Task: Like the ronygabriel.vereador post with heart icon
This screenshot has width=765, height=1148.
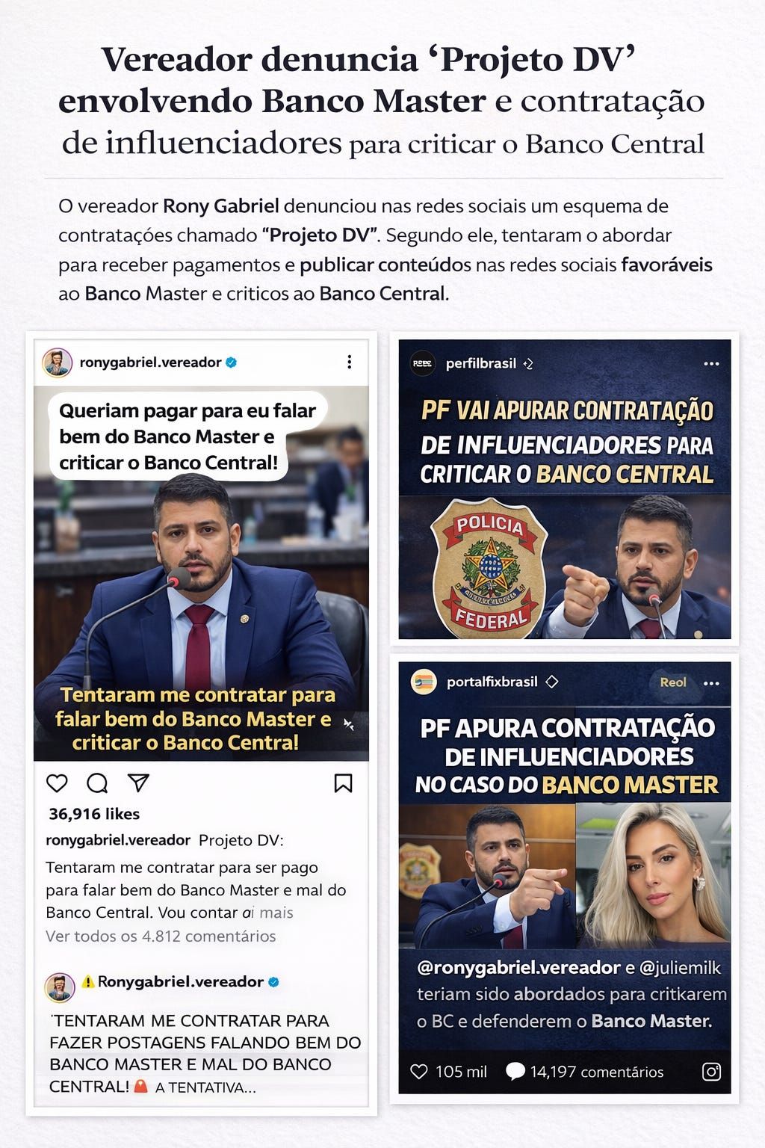Action: (x=57, y=783)
